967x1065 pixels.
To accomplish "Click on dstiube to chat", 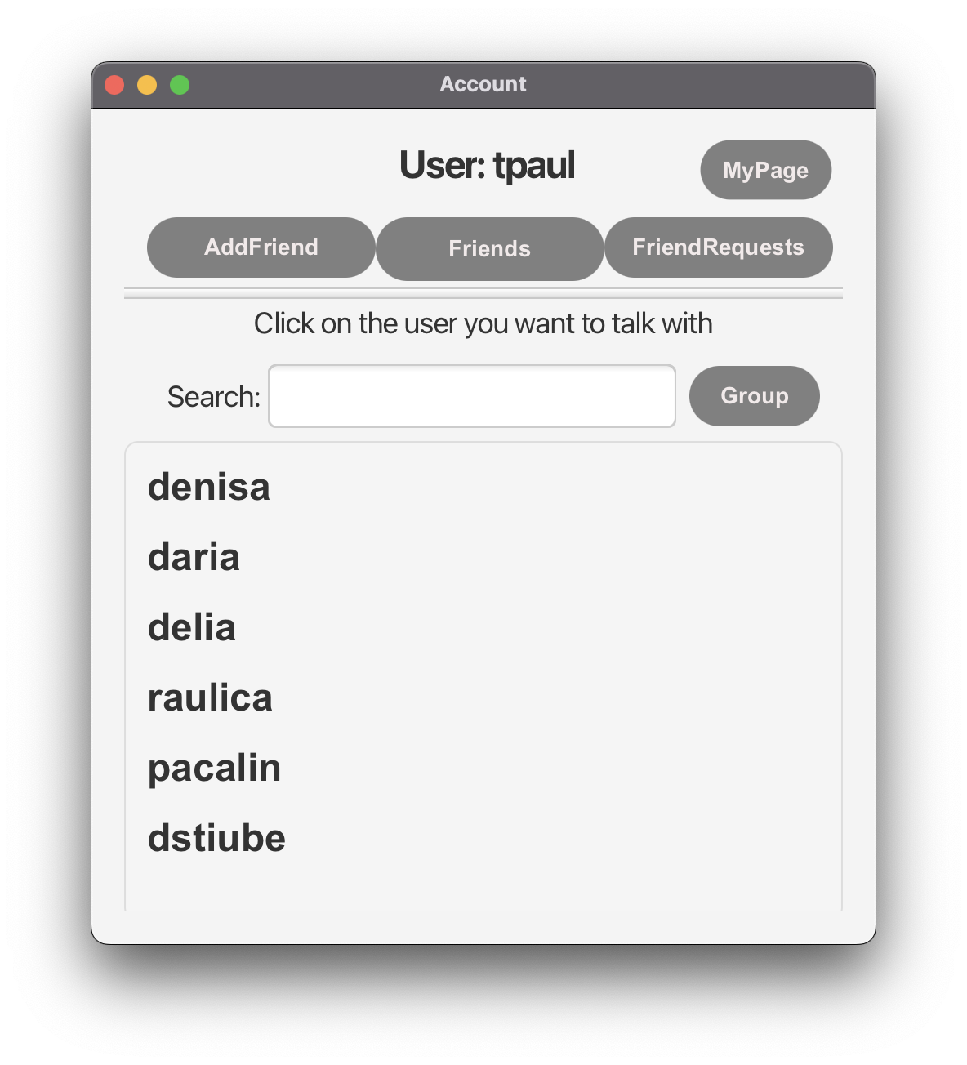I will [x=216, y=837].
